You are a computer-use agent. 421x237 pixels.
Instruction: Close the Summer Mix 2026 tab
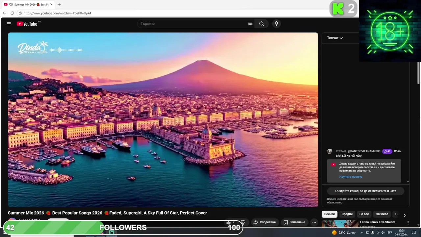click(51, 5)
